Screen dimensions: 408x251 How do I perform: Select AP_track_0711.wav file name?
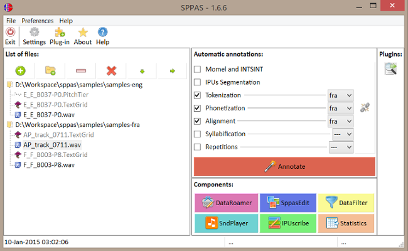[x=52, y=145]
